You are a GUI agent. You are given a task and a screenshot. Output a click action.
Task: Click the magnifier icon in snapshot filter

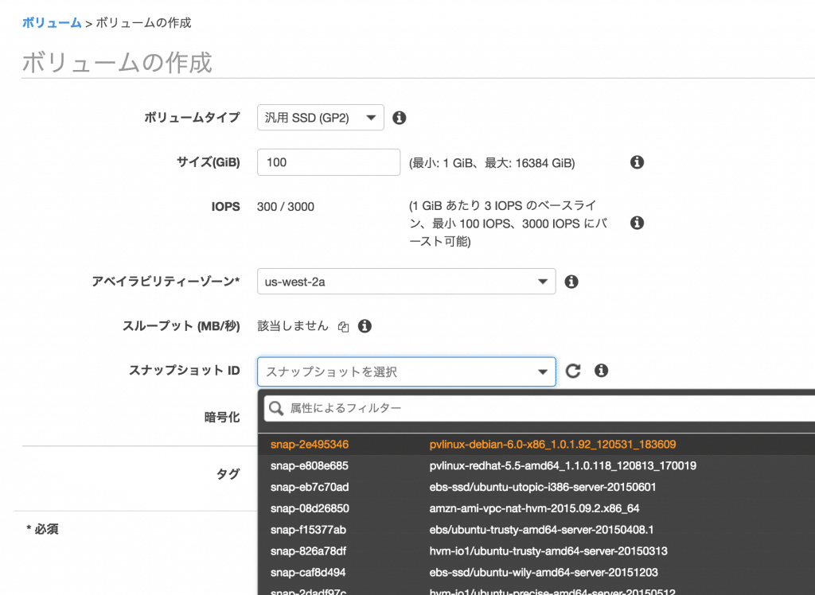pos(276,408)
